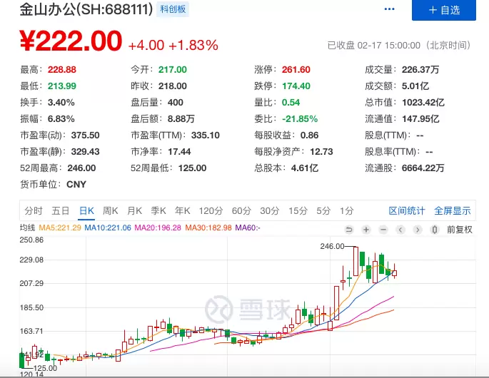Select the 周K weekly chart tab
The height and width of the screenshot is (378, 489).
pos(110,210)
